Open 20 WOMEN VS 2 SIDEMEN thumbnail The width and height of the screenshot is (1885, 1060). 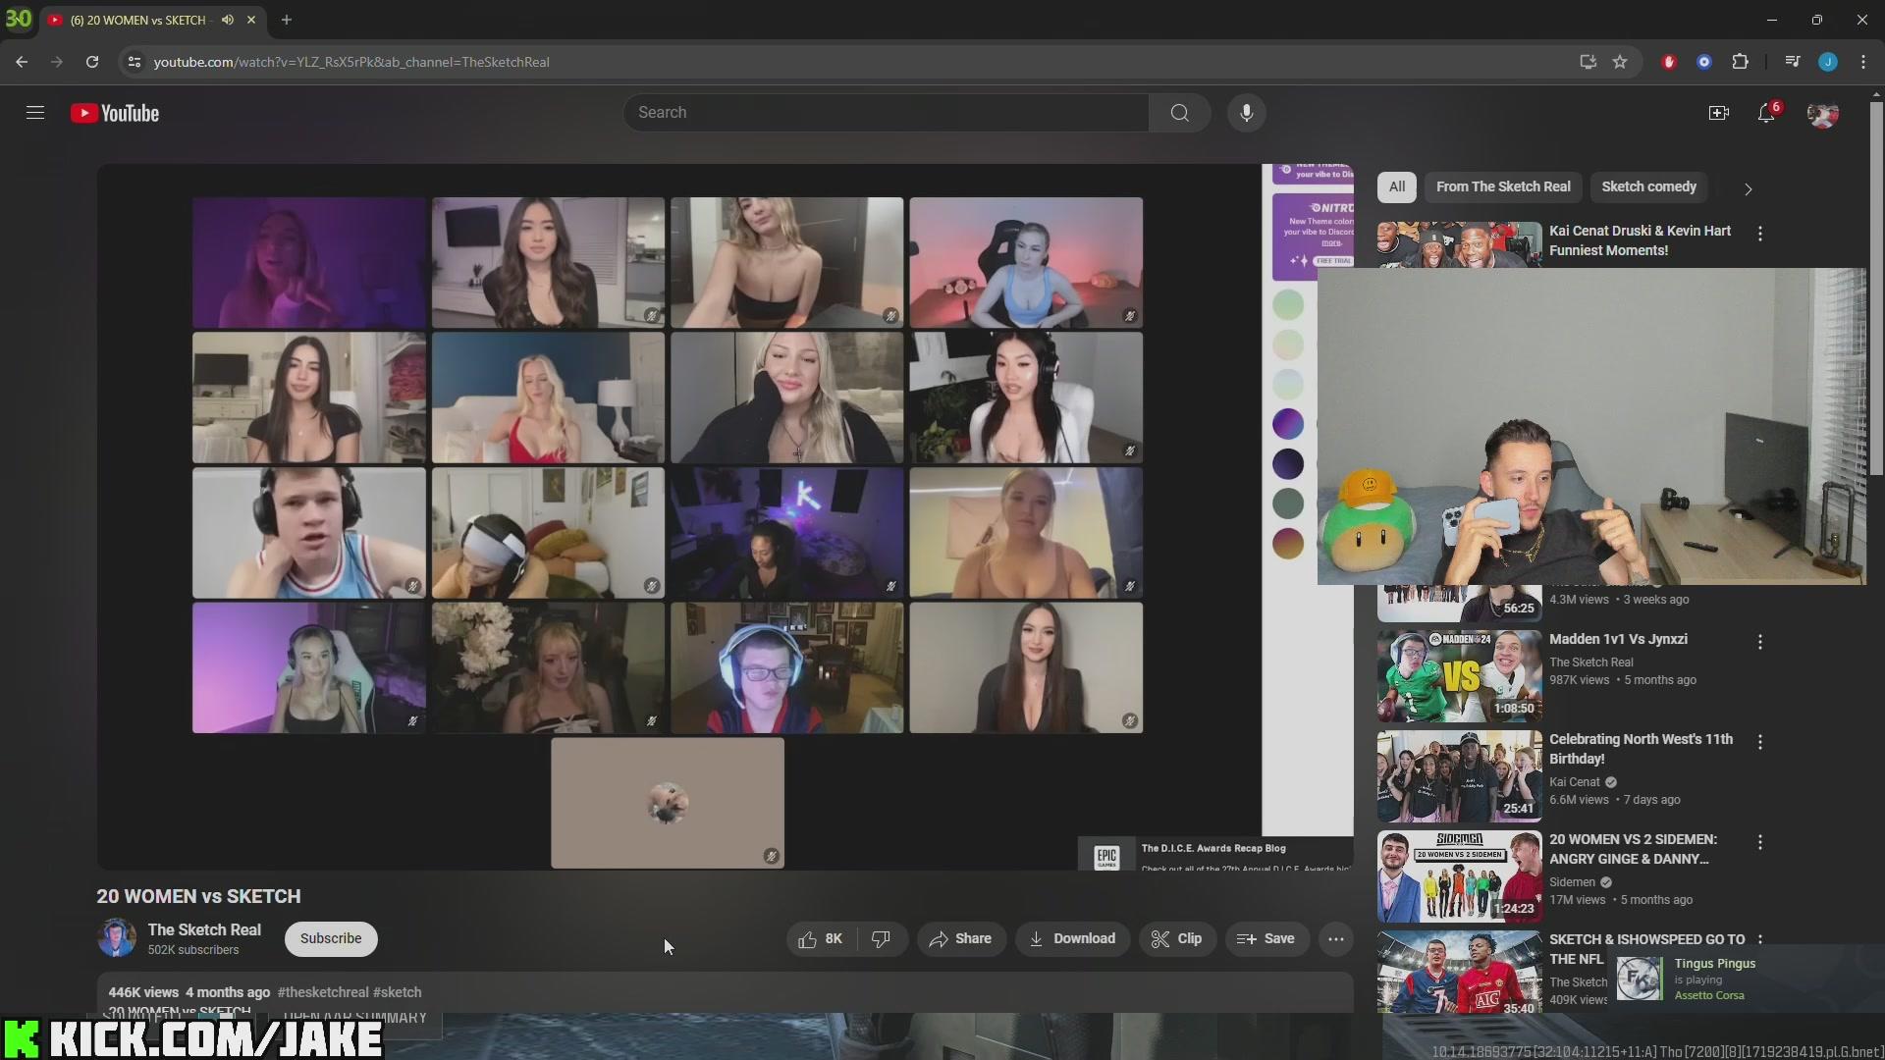coord(1459,876)
